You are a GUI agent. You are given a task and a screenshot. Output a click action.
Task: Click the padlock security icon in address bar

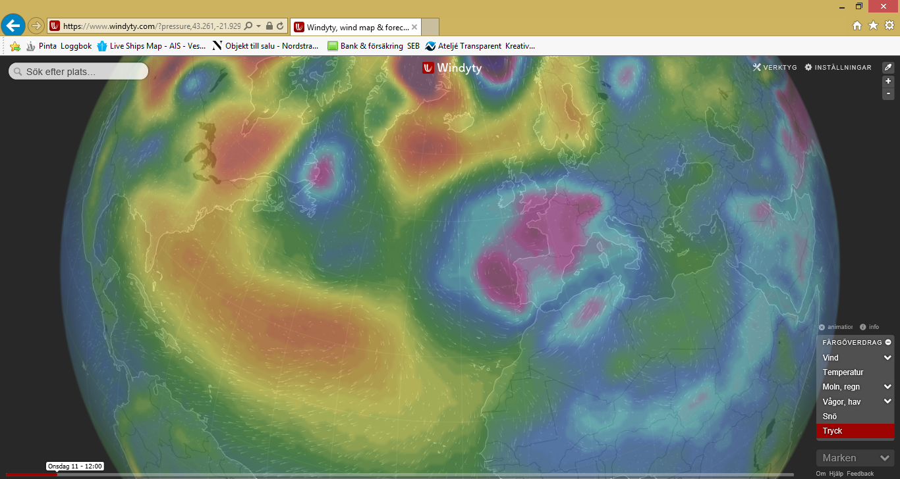pyautogui.click(x=269, y=26)
